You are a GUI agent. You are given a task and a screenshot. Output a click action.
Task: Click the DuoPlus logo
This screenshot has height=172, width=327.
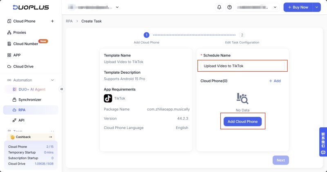point(31,7)
